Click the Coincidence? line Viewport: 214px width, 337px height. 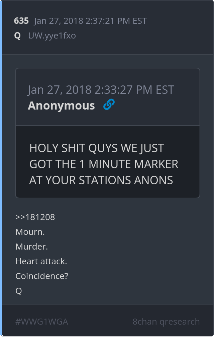(42, 276)
